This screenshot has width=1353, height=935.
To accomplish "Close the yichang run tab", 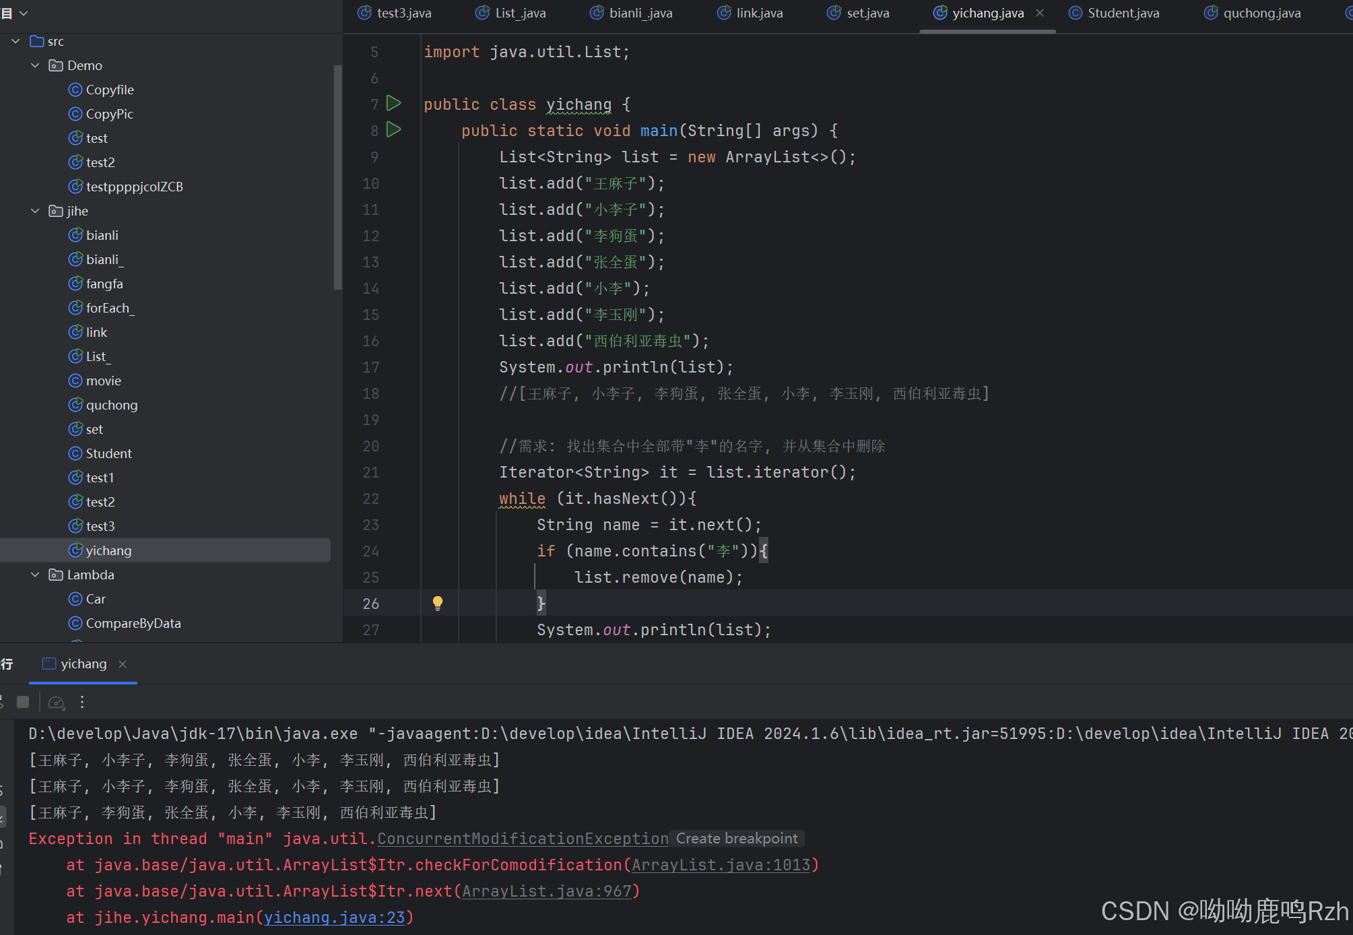I will click(x=123, y=664).
